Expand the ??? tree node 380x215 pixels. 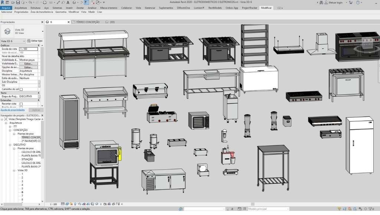tap(10, 126)
